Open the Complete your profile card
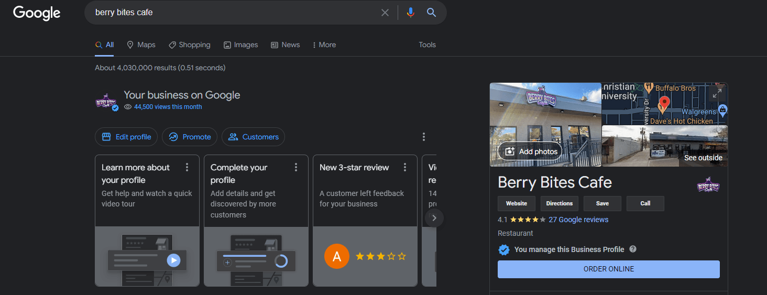This screenshot has width=767, height=295. pyautogui.click(x=256, y=221)
